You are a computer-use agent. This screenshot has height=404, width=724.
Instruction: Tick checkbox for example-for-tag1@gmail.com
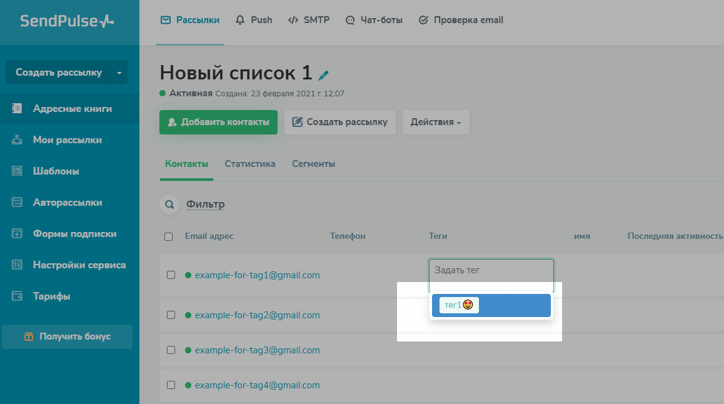171,275
